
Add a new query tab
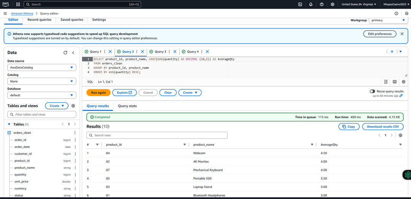coord(392,52)
